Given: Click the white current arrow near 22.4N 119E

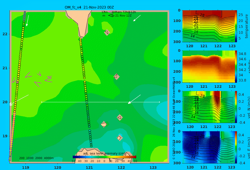Looking at the screenshot, I should [x=27, y=20].
